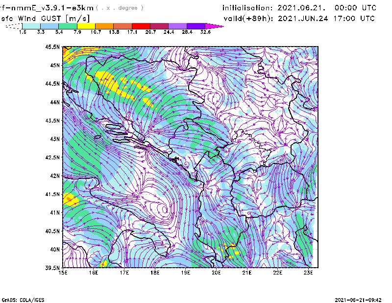The height and width of the screenshot is (303, 392).
Task: Click the light cyan 1.6–3.3 legend swatch
Action: (x=31, y=26)
